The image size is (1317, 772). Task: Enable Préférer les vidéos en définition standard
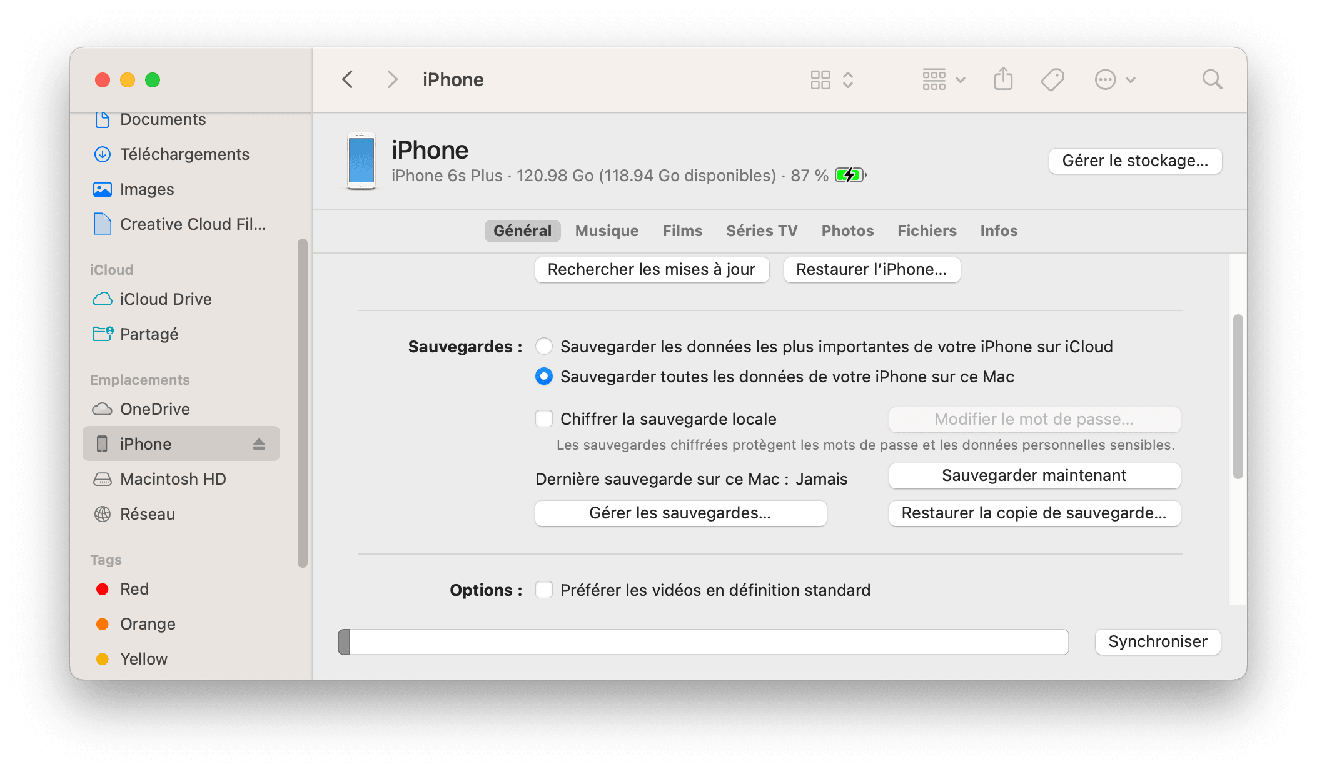pyautogui.click(x=544, y=590)
